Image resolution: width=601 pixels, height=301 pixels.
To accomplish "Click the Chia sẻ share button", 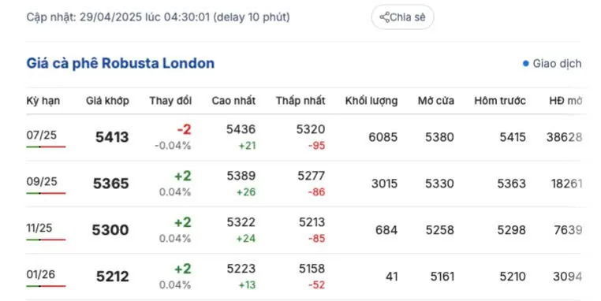I will pyautogui.click(x=402, y=17).
